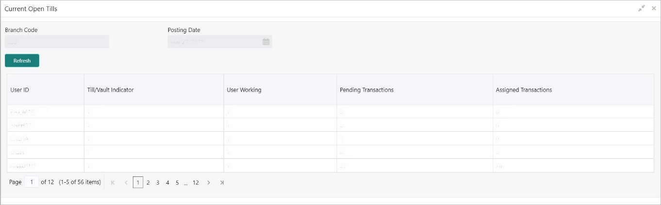Go to the first page of results
Image resolution: width=661 pixels, height=205 pixels.
coord(113,183)
